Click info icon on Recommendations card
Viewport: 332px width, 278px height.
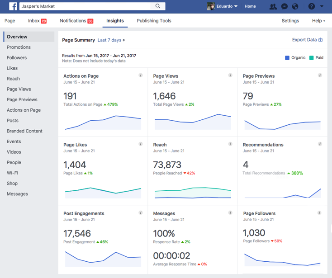(320, 144)
